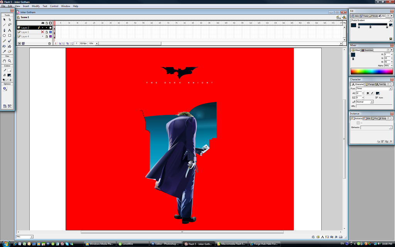Select the Brush tool

pyautogui.click(x=10, y=41)
